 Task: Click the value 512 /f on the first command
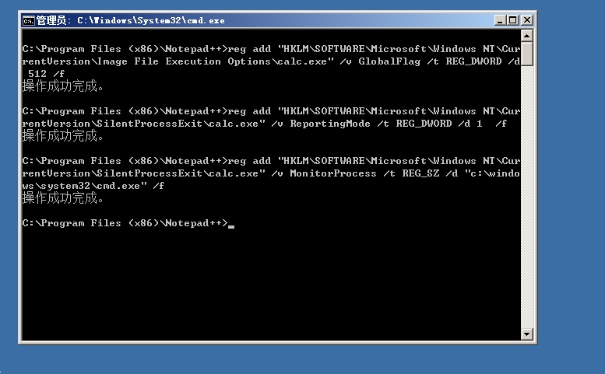[x=46, y=74]
